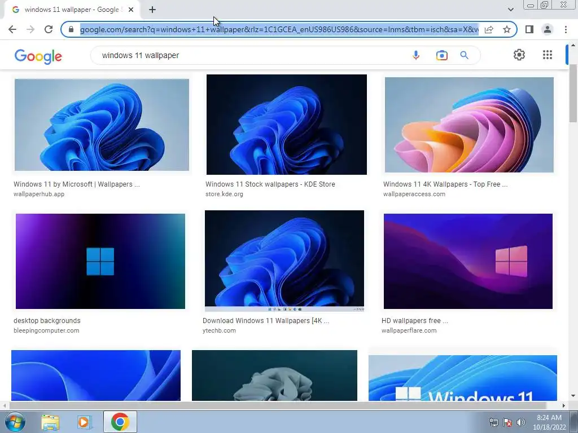The width and height of the screenshot is (578, 433).
Task: Open 'Windows 11 4K Wallpapers - Top Free' link
Action: pos(445,184)
